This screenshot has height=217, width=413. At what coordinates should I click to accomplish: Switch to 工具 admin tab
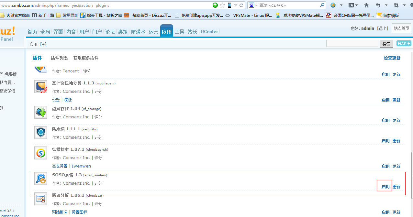coord(179,32)
